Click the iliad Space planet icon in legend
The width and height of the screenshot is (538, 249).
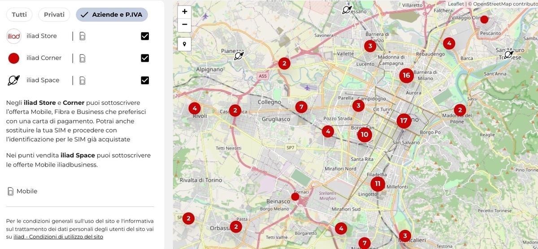14,80
